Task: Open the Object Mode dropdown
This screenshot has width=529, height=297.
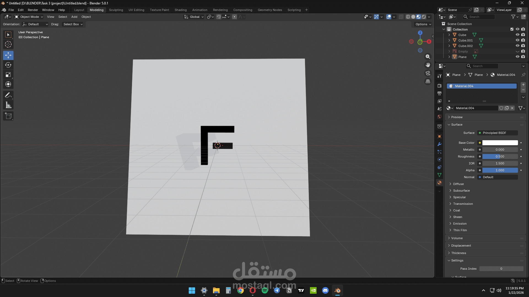Action: tap(29, 17)
